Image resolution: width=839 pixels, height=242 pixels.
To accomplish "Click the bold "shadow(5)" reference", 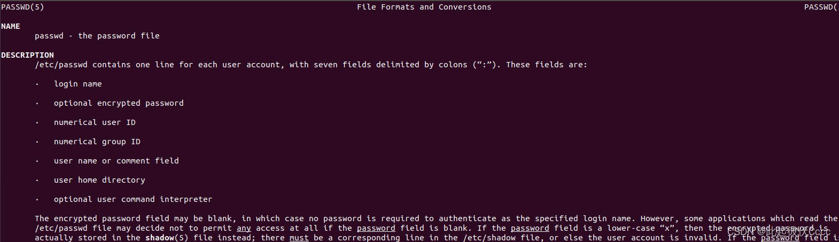I will (167, 238).
